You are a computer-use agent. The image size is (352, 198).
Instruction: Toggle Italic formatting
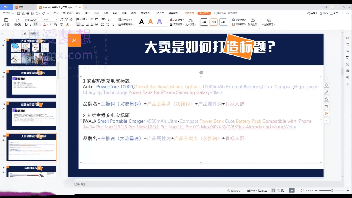31,24
